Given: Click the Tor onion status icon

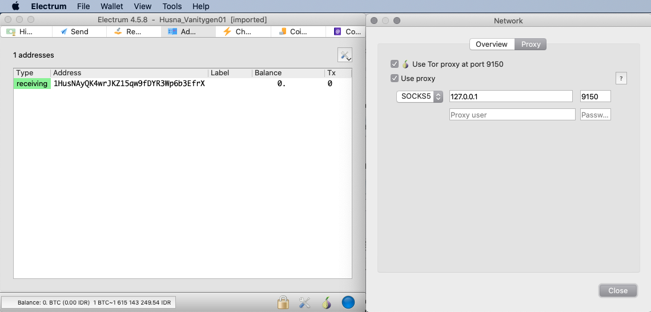Looking at the screenshot, I should click(x=326, y=302).
